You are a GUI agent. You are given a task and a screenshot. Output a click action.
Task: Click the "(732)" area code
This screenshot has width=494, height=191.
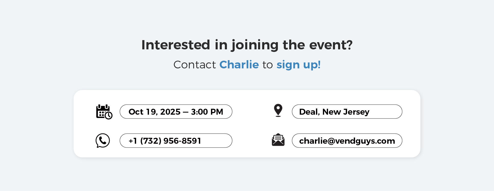tap(151, 141)
